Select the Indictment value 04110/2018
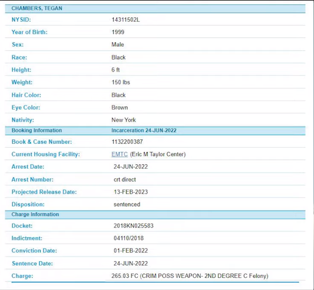 click(x=129, y=238)
